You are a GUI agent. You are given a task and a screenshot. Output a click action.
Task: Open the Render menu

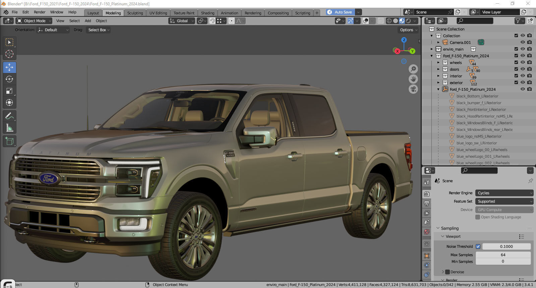point(40,12)
